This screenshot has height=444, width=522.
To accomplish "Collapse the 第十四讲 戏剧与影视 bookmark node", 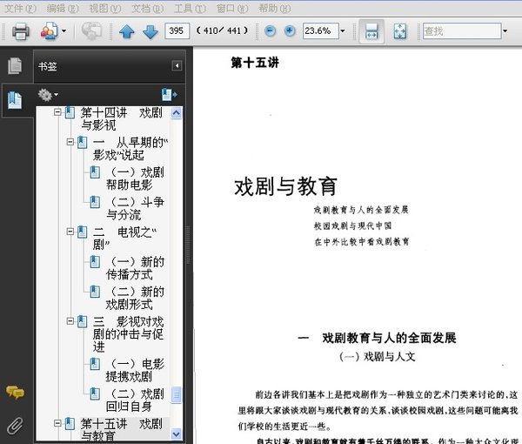I will tap(58, 112).
